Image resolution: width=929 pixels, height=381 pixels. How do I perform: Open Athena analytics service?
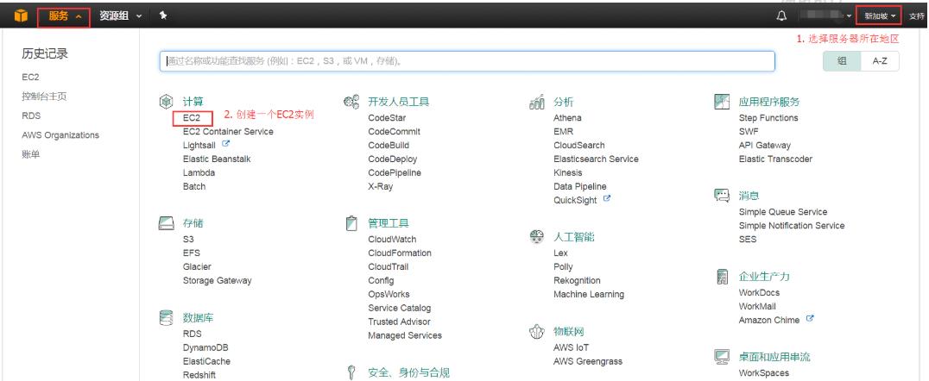point(567,118)
